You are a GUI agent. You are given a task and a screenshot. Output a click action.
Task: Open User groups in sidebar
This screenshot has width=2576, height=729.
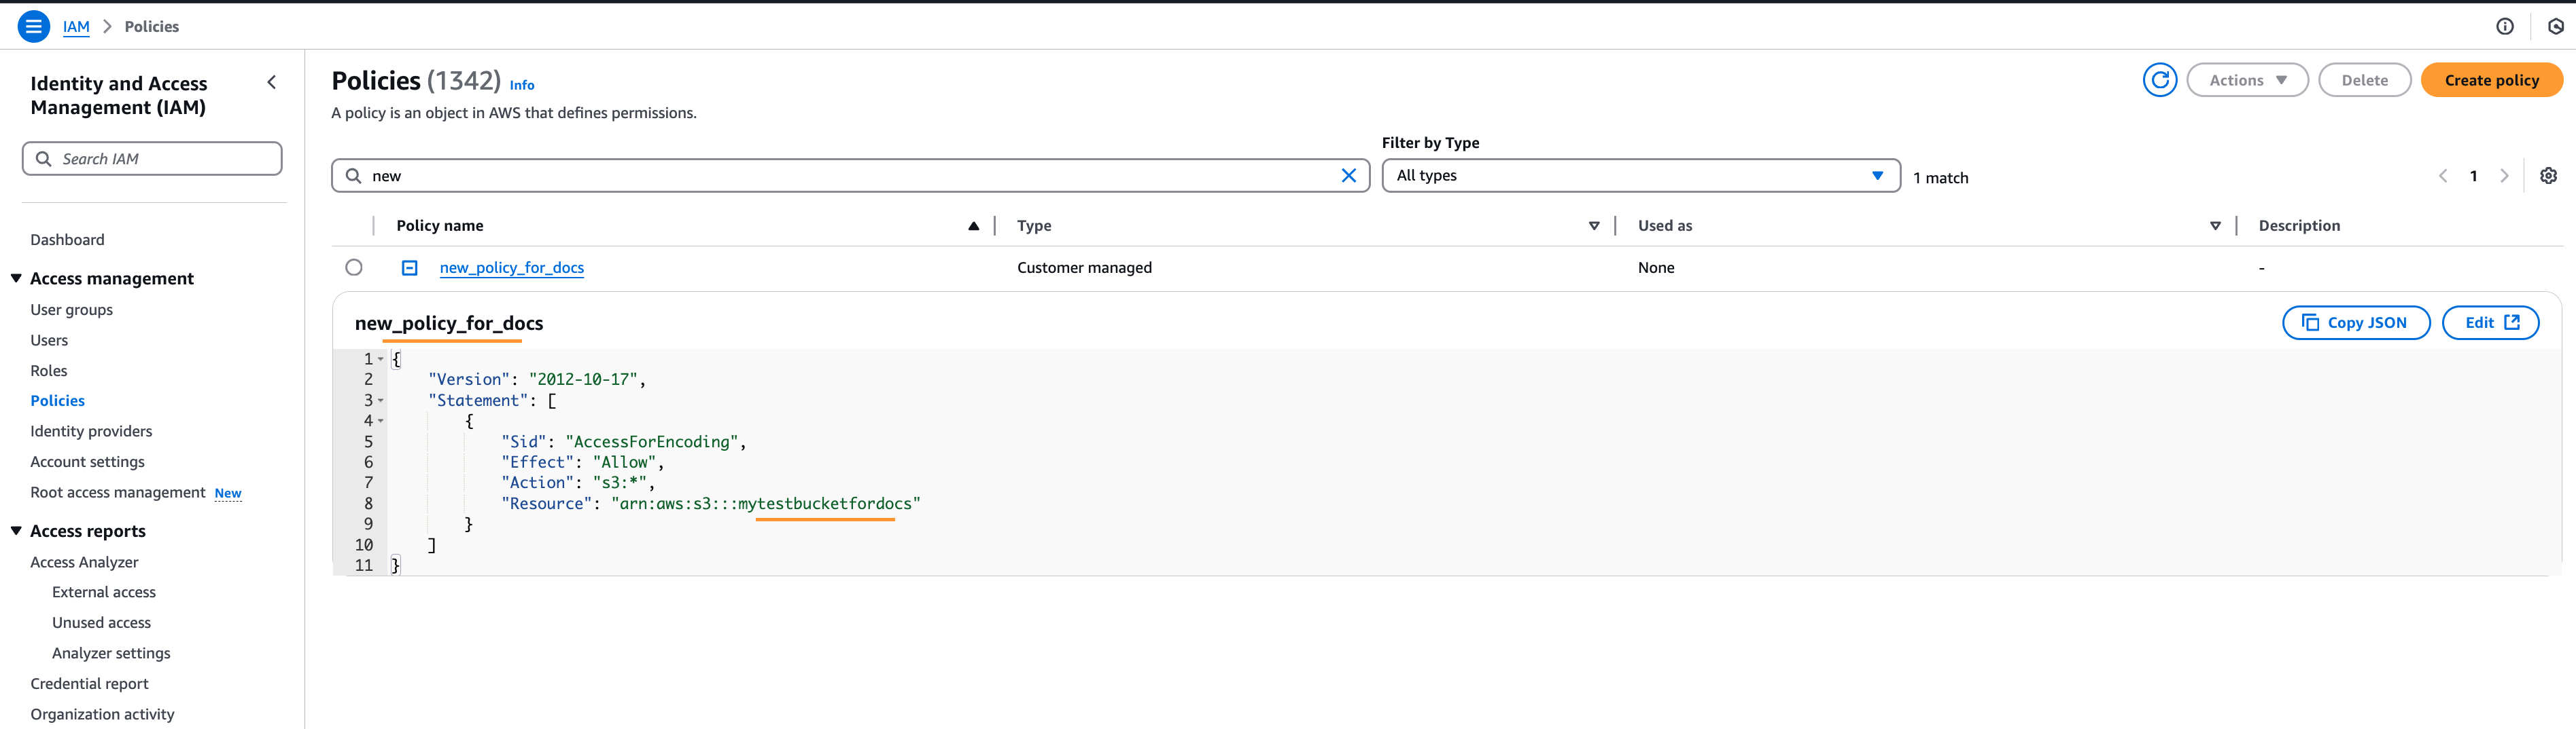(x=71, y=310)
